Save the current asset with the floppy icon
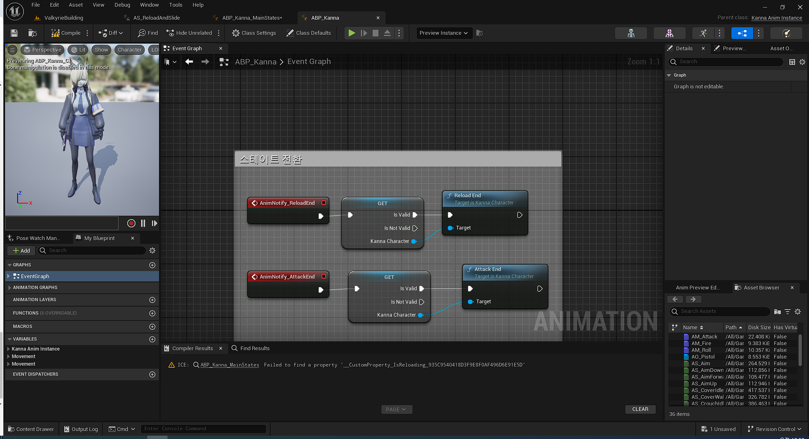 (x=14, y=33)
